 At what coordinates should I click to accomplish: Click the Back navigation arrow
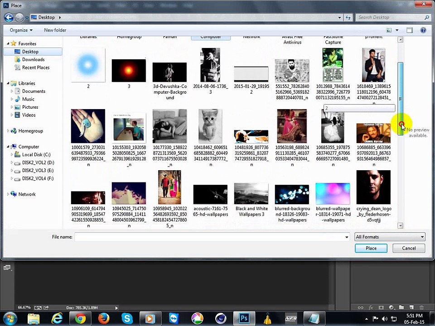(x=9, y=18)
